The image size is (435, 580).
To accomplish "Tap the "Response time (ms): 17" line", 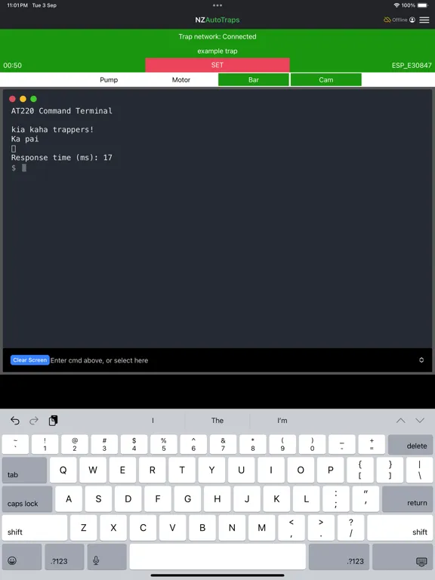I will tap(61, 158).
